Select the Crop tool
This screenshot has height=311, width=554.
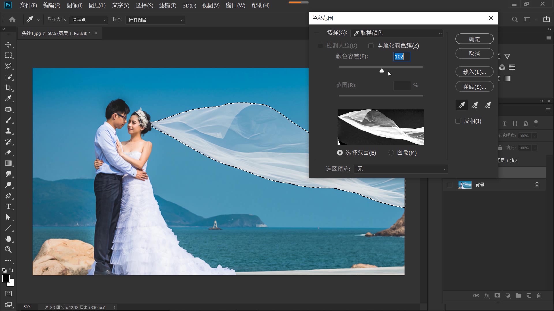[8, 88]
